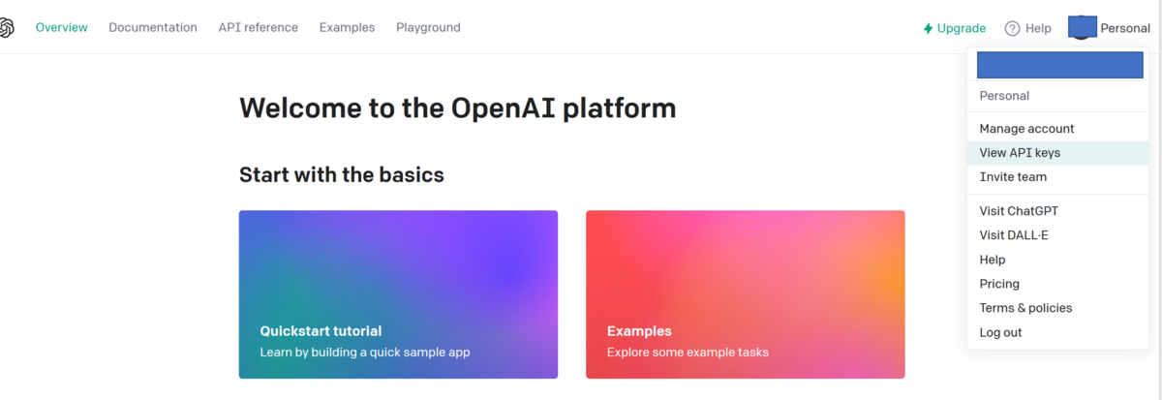The height and width of the screenshot is (400, 1162).
Task: Go to the Documentation tab
Action: 153,27
